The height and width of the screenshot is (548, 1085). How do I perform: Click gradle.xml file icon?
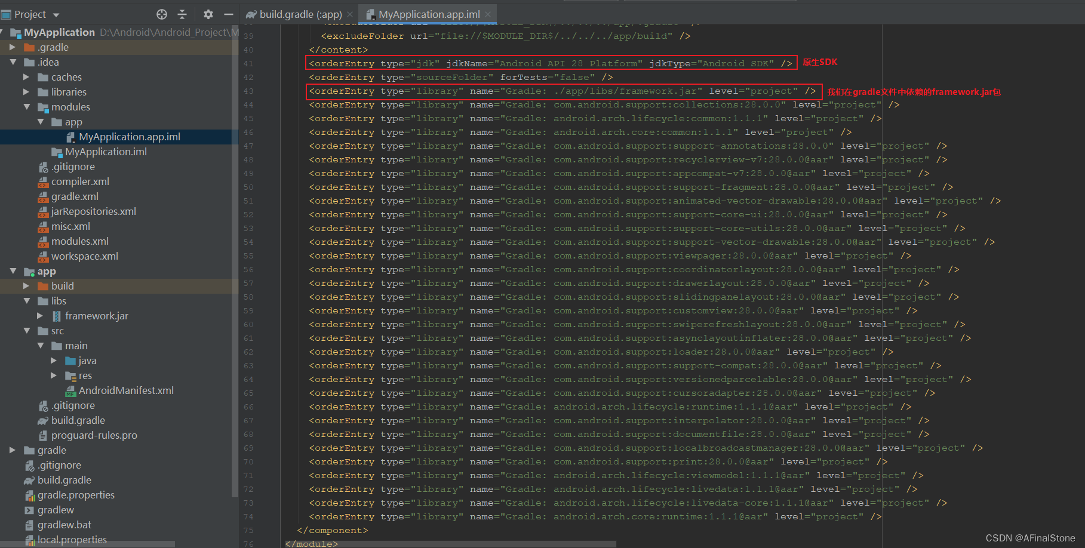point(43,196)
